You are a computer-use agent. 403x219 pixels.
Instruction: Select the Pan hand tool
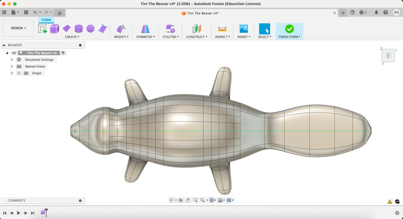click(188, 200)
